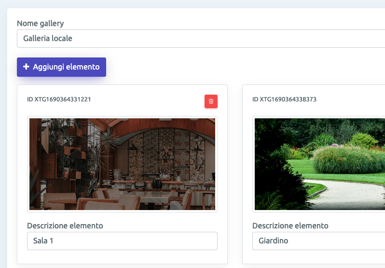Focus the Nome gallery input field
This screenshot has height=268, width=385.
pos(201,39)
